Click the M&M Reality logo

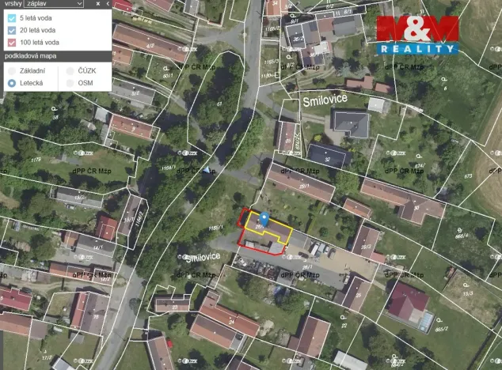pyautogui.click(x=417, y=35)
